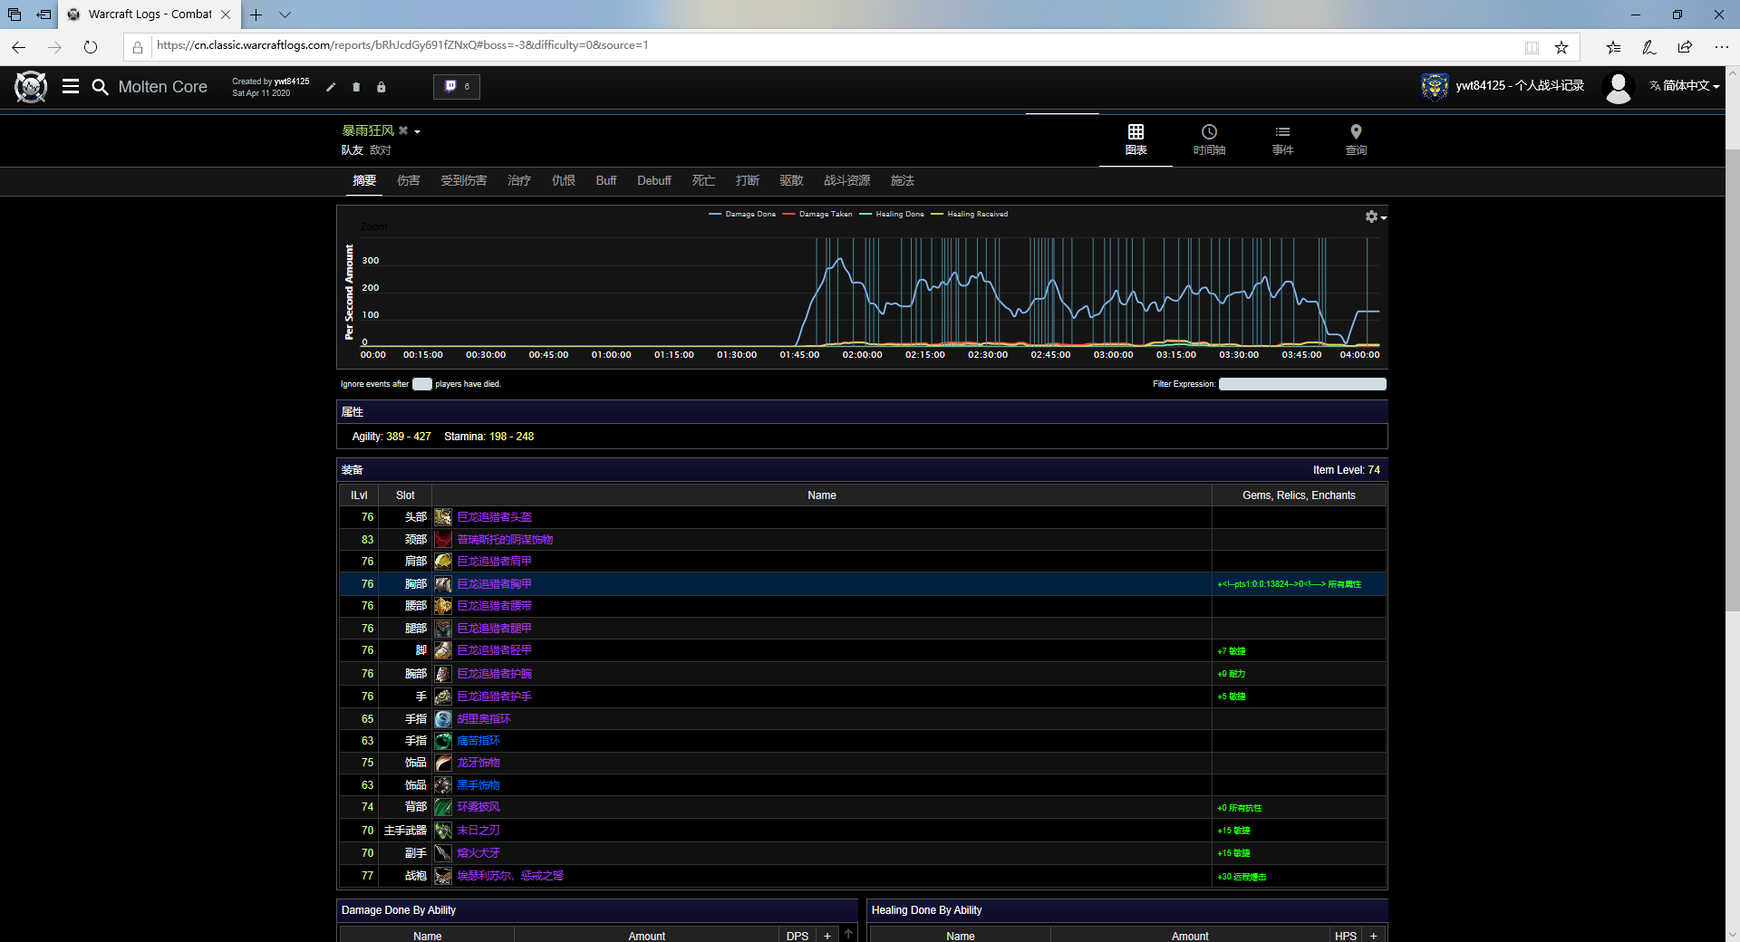Toggle Damage Taken series in chart legend
The width and height of the screenshot is (1740, 942).
tap(824, 215)
